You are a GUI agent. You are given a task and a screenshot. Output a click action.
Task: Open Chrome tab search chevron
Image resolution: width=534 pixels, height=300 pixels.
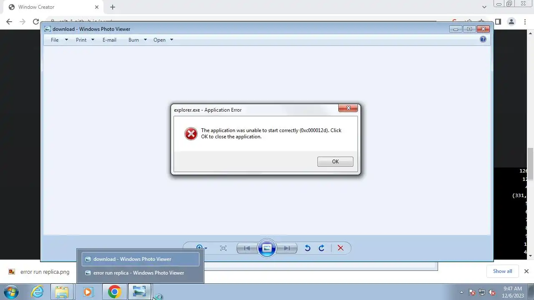pyautogui.click(x=484, y=7)
